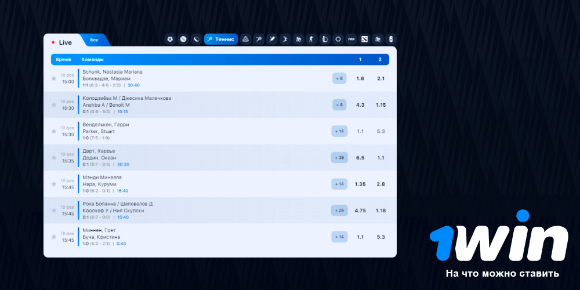Screen dimensions: 580x290
Task: Favorite the Венделькен vs Parker match star
Action: 53,131
